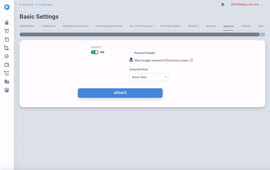Switch to the Currencies tab
Viewport: 270px width, 170px height.
(x=49, y=26)
